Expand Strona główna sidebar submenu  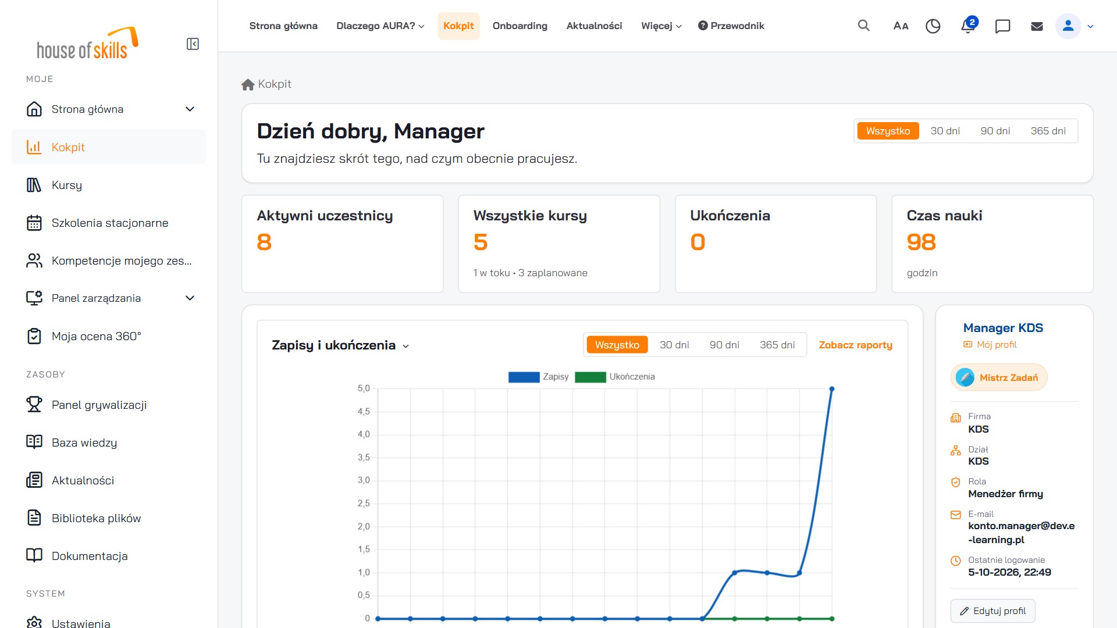[x=190, y=109]
